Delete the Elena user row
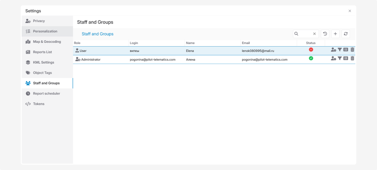 click(x=352, y=50)
